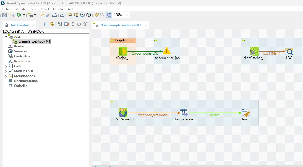Toggle the outline icon beside the zoom box
Image resolution: width=303 pixels, height=167 pixels.
click(109, 15)
